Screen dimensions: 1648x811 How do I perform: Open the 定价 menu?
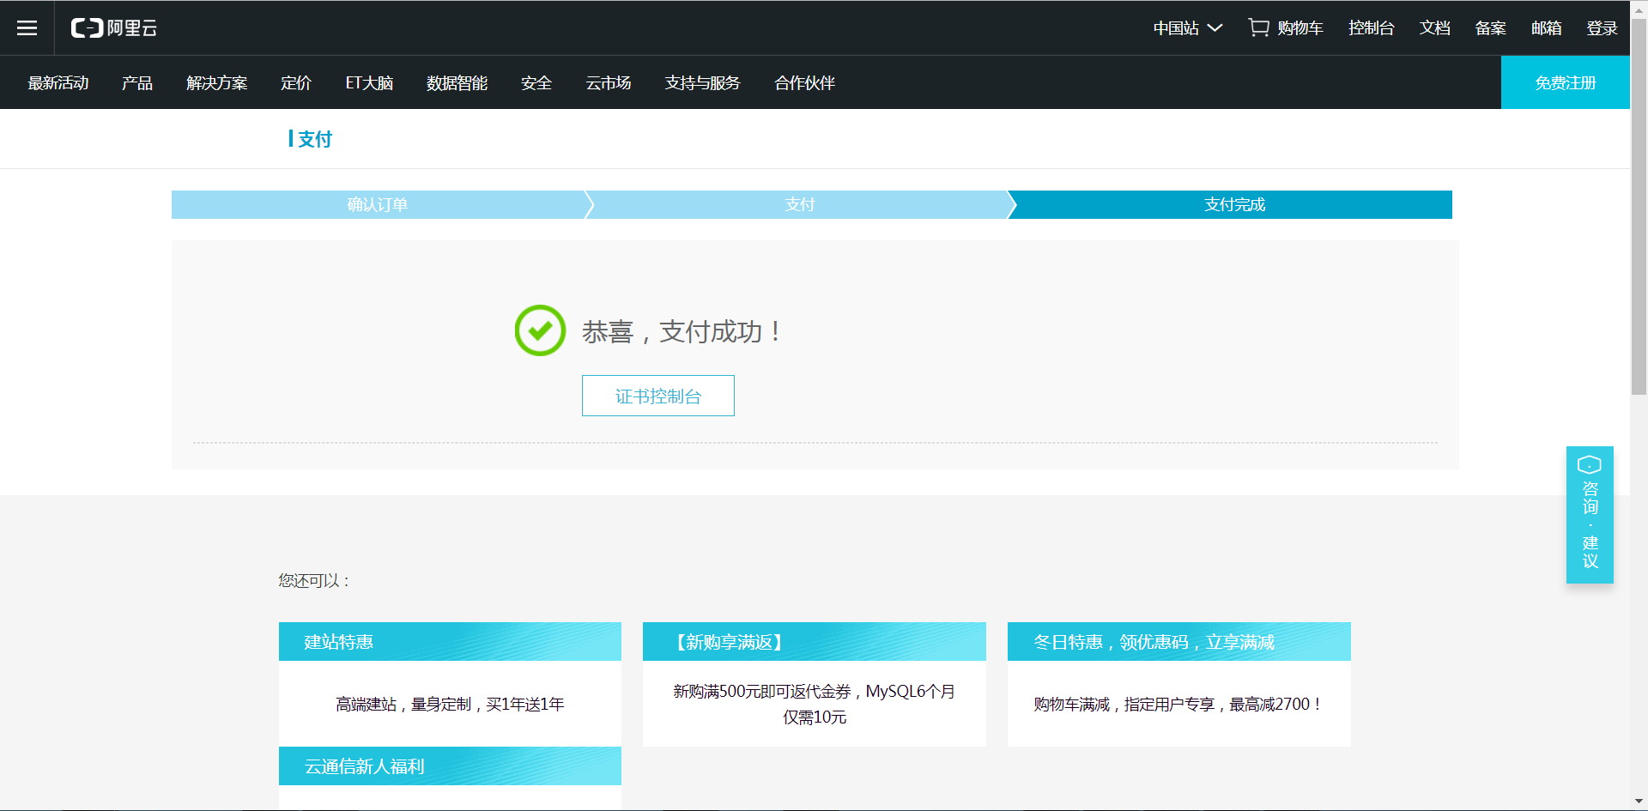coord(296,83)
